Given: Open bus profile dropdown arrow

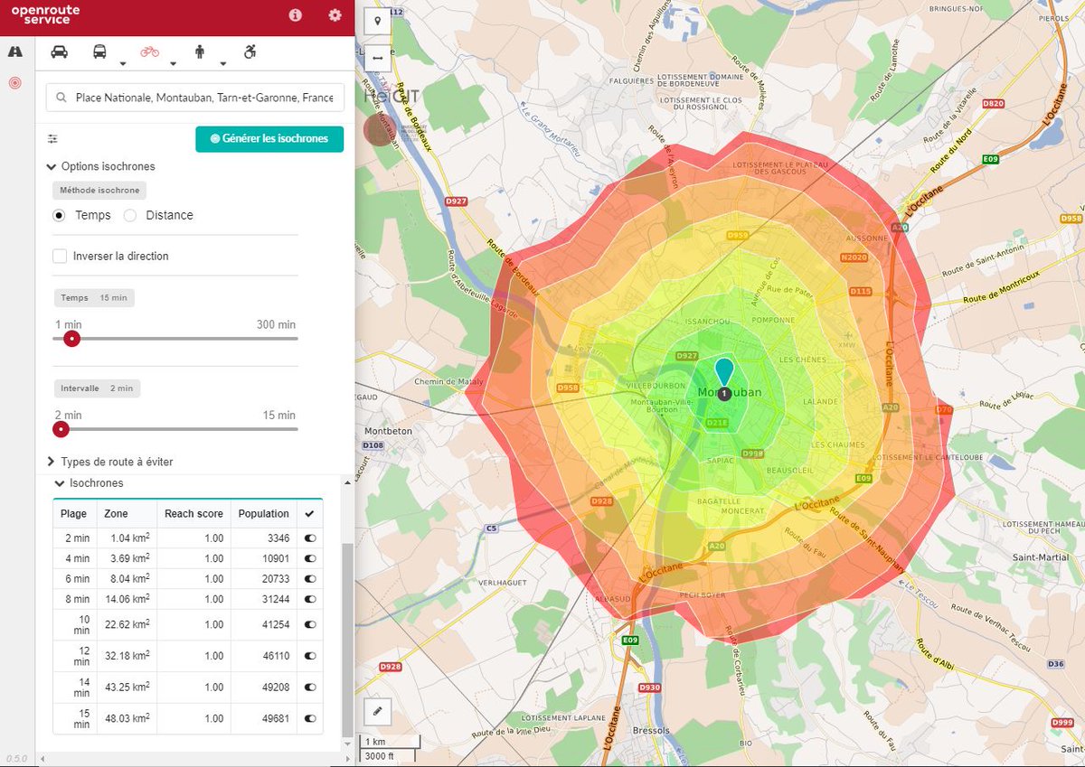Looking at the screenshot, I should (122, 64).
